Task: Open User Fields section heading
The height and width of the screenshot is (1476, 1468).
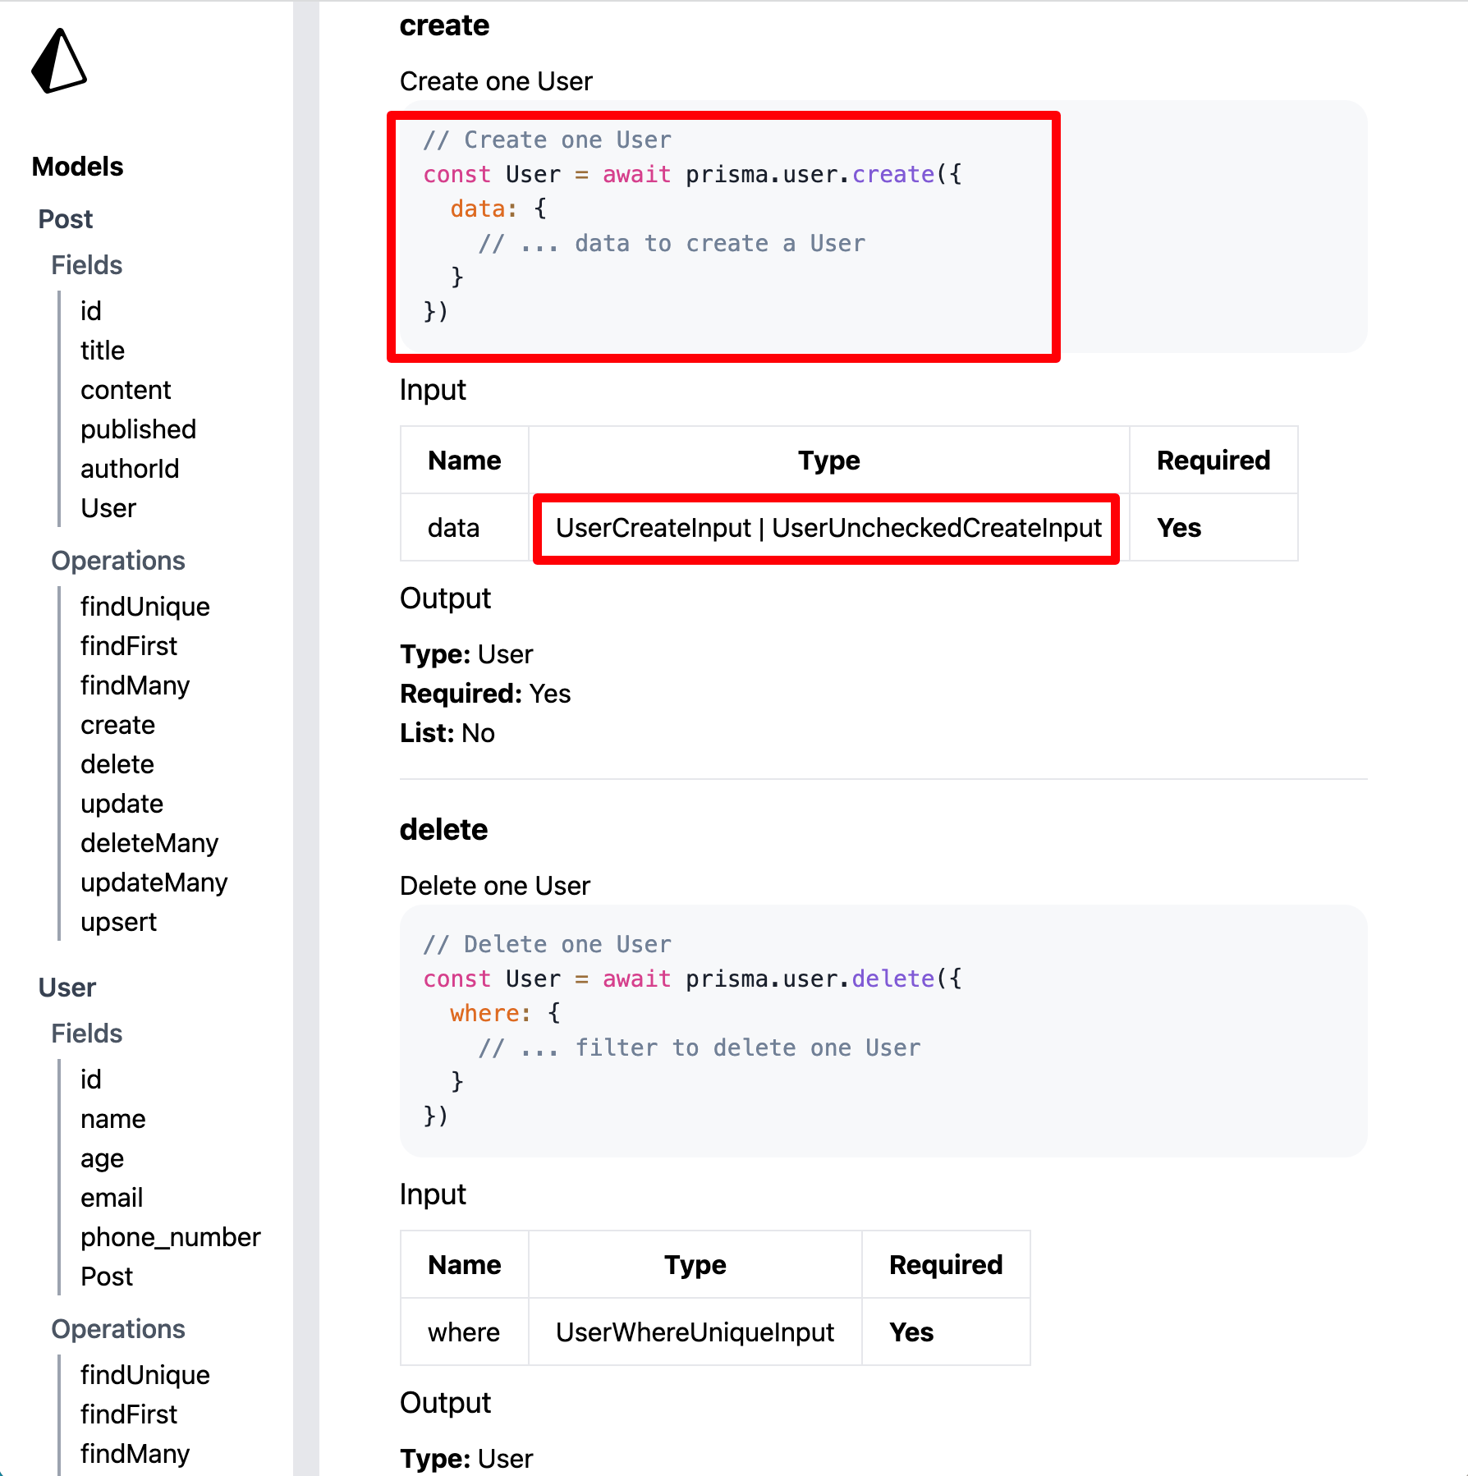Action: (x=86, y=1034)
